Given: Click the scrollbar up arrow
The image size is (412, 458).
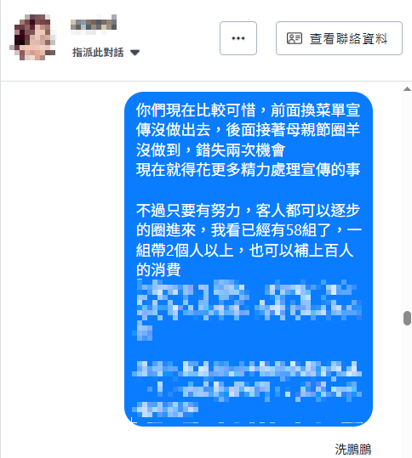Looking at the screenshot, I should (x=407, y=88).
